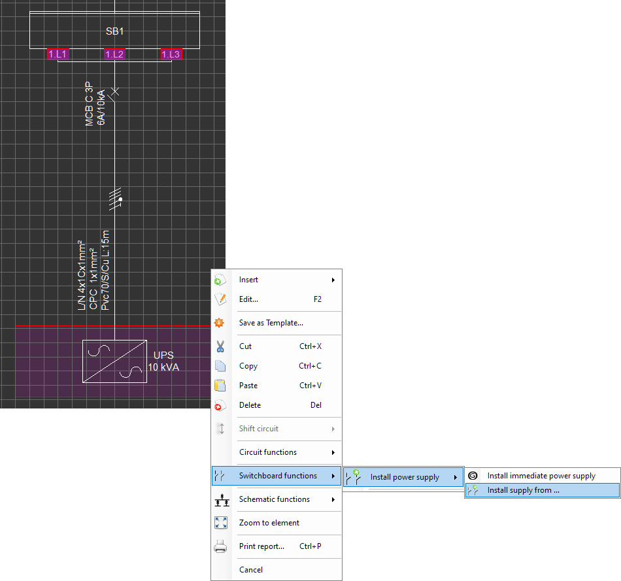Click the Schematic functions busbar icon
This screenshot has width=621, height=581.
click(222, 500)
